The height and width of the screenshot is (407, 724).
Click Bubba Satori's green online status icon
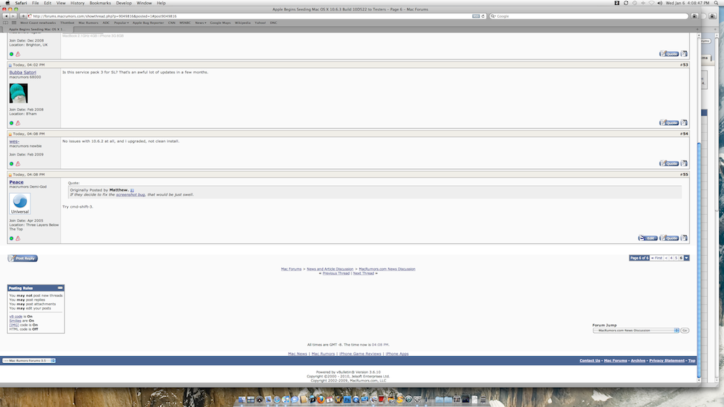11,123
